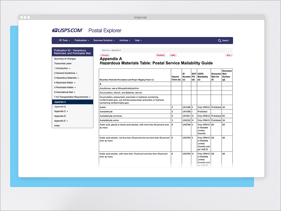Expand the Business Solutions menu

104,40
